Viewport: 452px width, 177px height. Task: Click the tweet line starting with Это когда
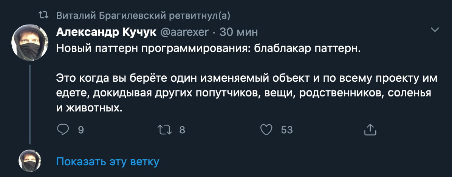click(246, 79)
